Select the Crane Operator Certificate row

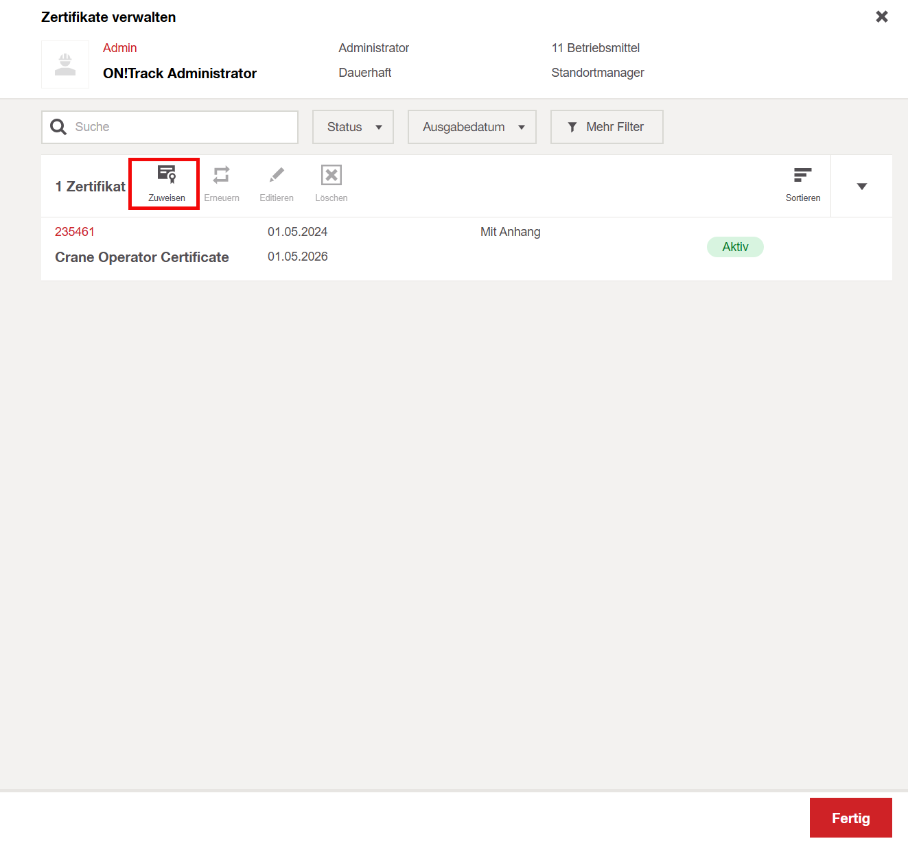point(467,249)
